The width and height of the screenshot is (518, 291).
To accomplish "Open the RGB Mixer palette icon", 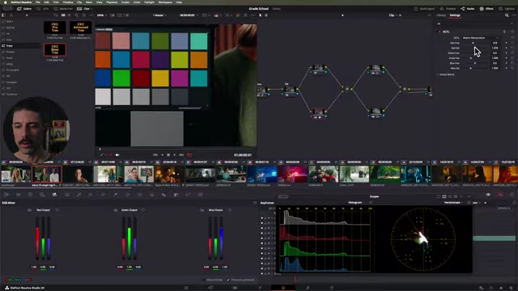I will [x=54, y=195].
